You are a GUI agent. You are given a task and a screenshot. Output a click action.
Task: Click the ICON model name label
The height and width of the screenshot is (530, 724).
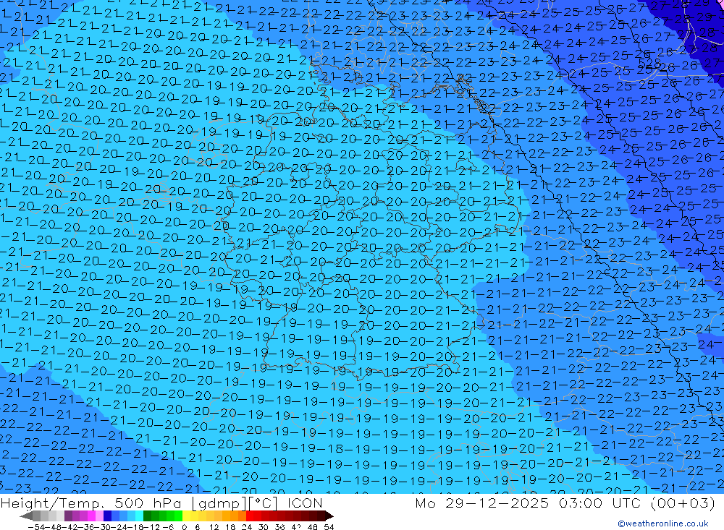pyautogui.click(x=305, y=503)
